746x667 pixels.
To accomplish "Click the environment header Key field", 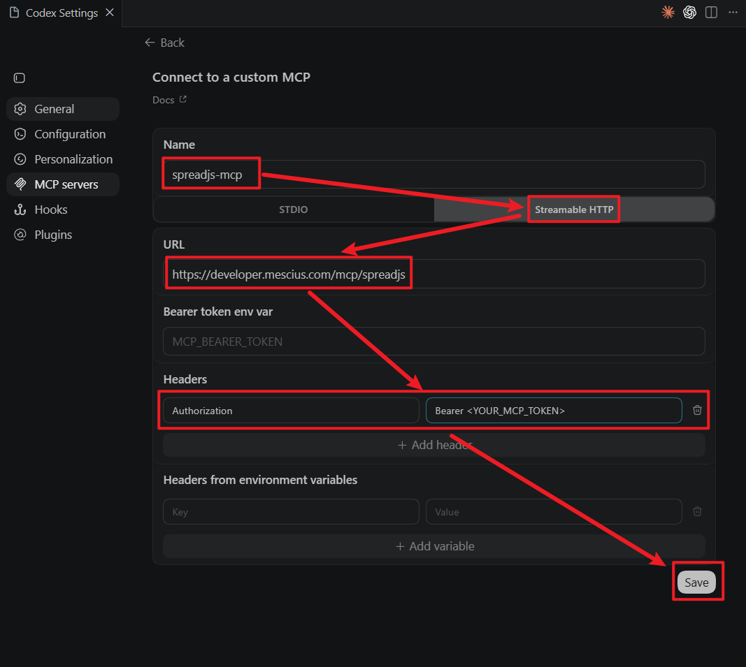I will point(291,512).
